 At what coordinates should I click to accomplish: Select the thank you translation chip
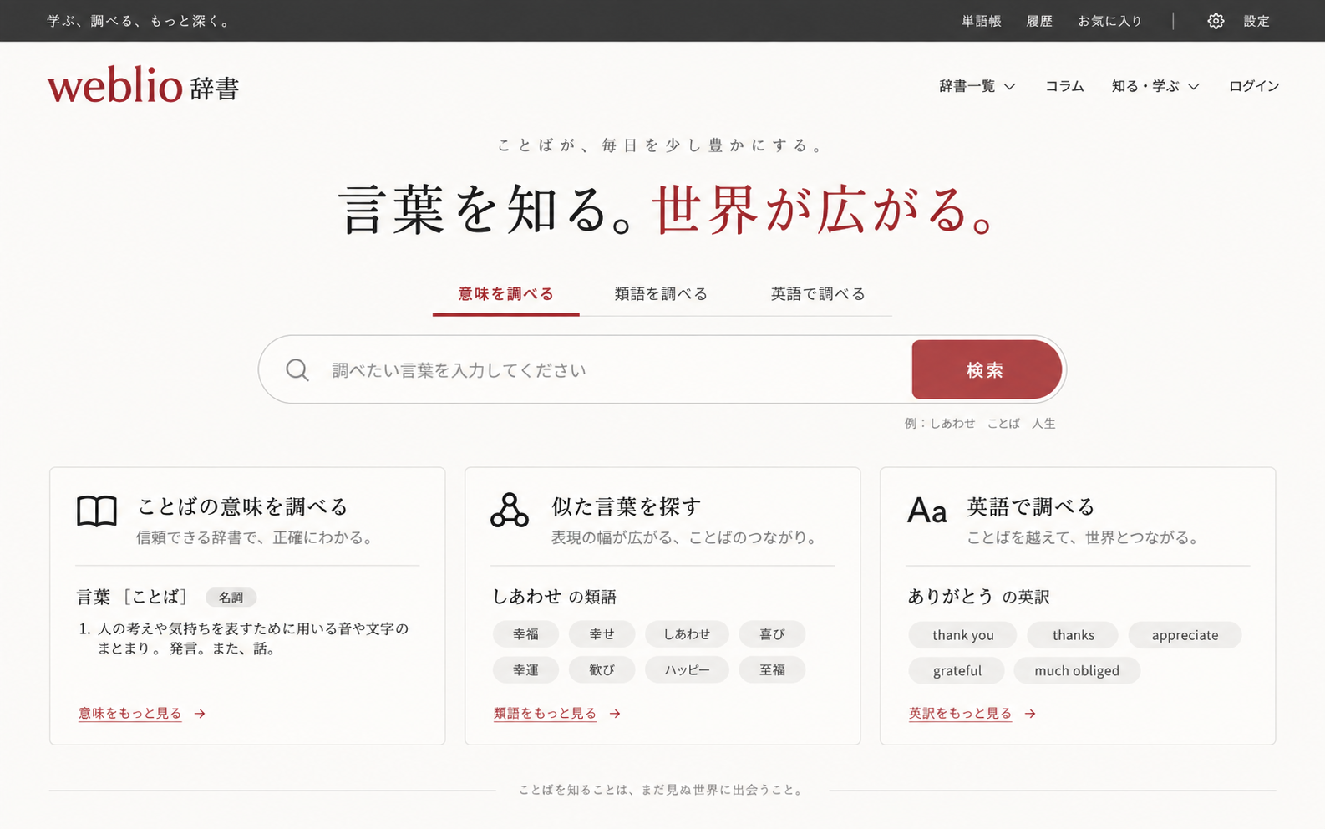(962, 635)
